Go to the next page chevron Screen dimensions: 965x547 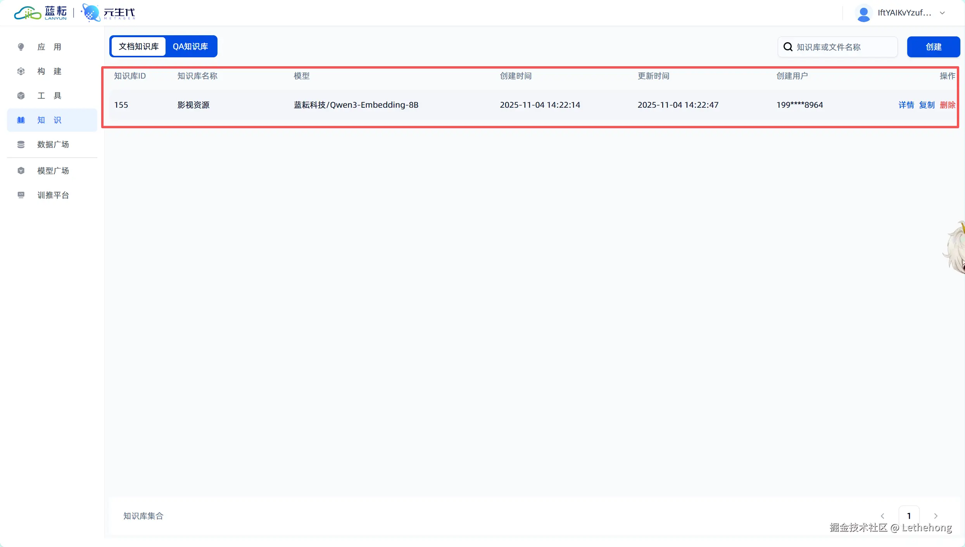pyautogui.click(x=936, y=516)
